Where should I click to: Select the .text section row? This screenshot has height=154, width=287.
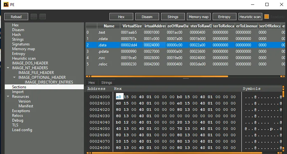coord(185,32)
